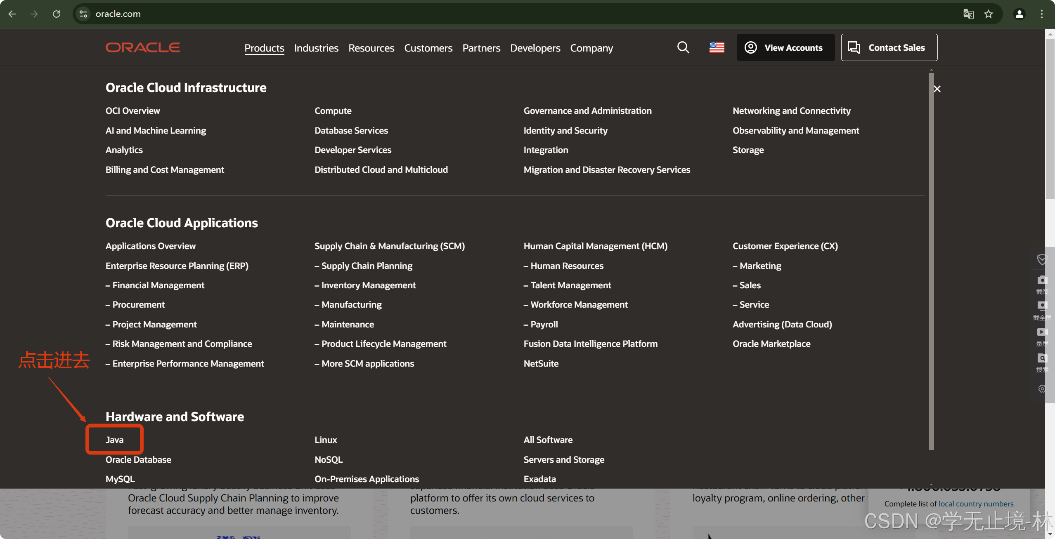Click the screenshot camera icon in sidebar

[1042, 280]
